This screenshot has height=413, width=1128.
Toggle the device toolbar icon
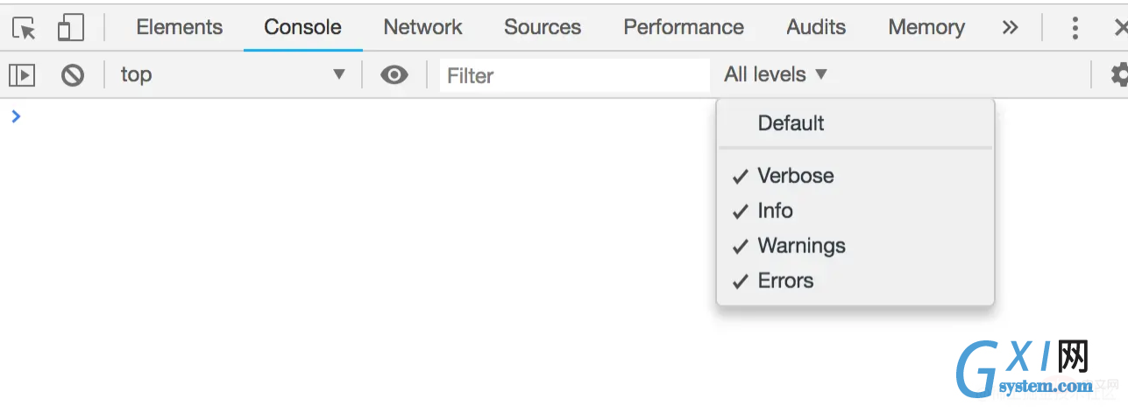pos(71,29)
